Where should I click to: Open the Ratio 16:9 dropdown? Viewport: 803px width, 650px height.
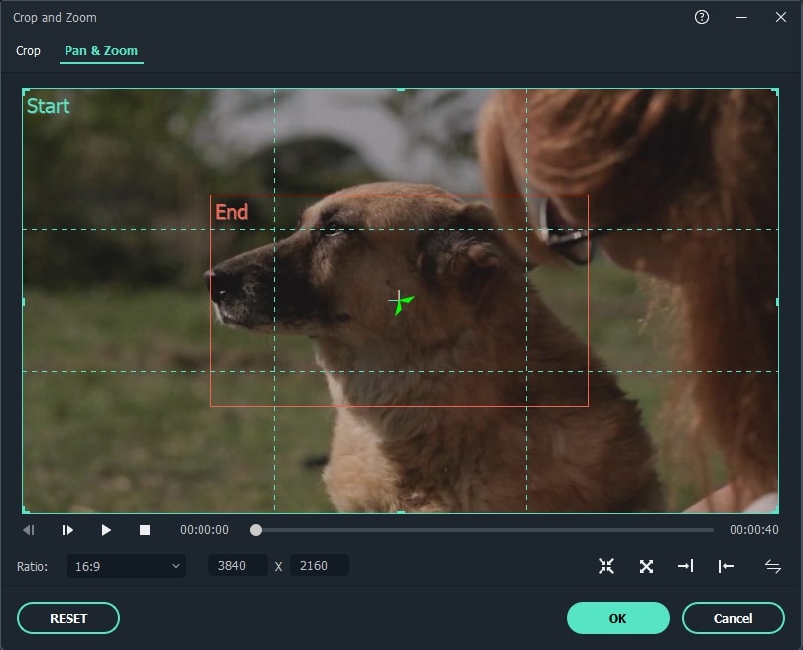[126, 566]
